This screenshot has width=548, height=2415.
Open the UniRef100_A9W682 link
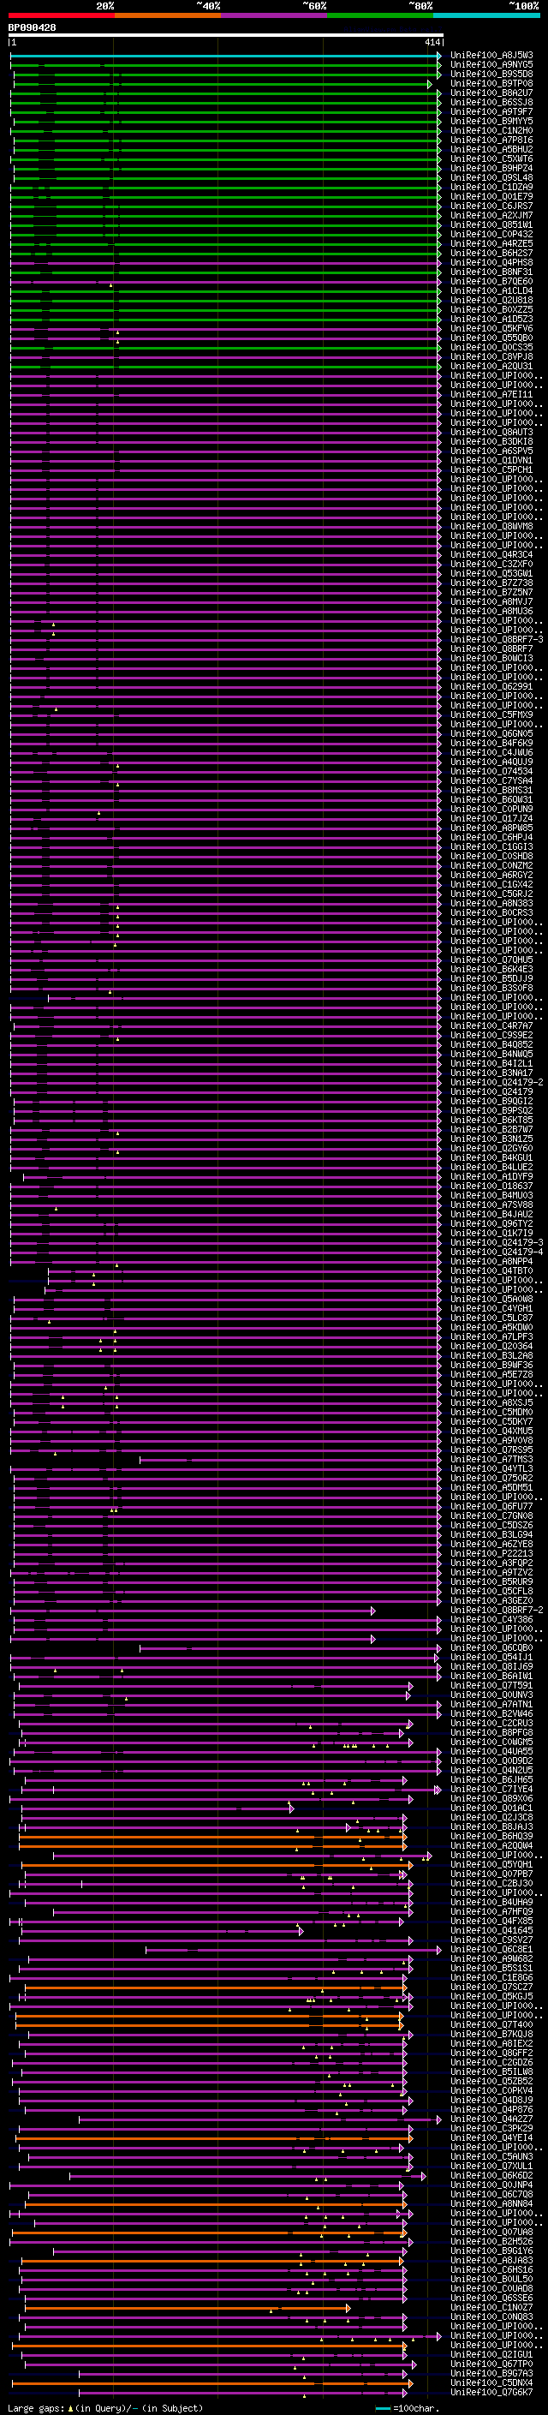491,1958
